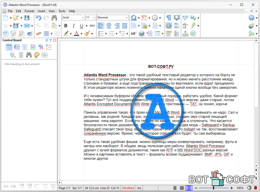Click zoom in plus button
The image size is (260, 192).
(231, 188)
